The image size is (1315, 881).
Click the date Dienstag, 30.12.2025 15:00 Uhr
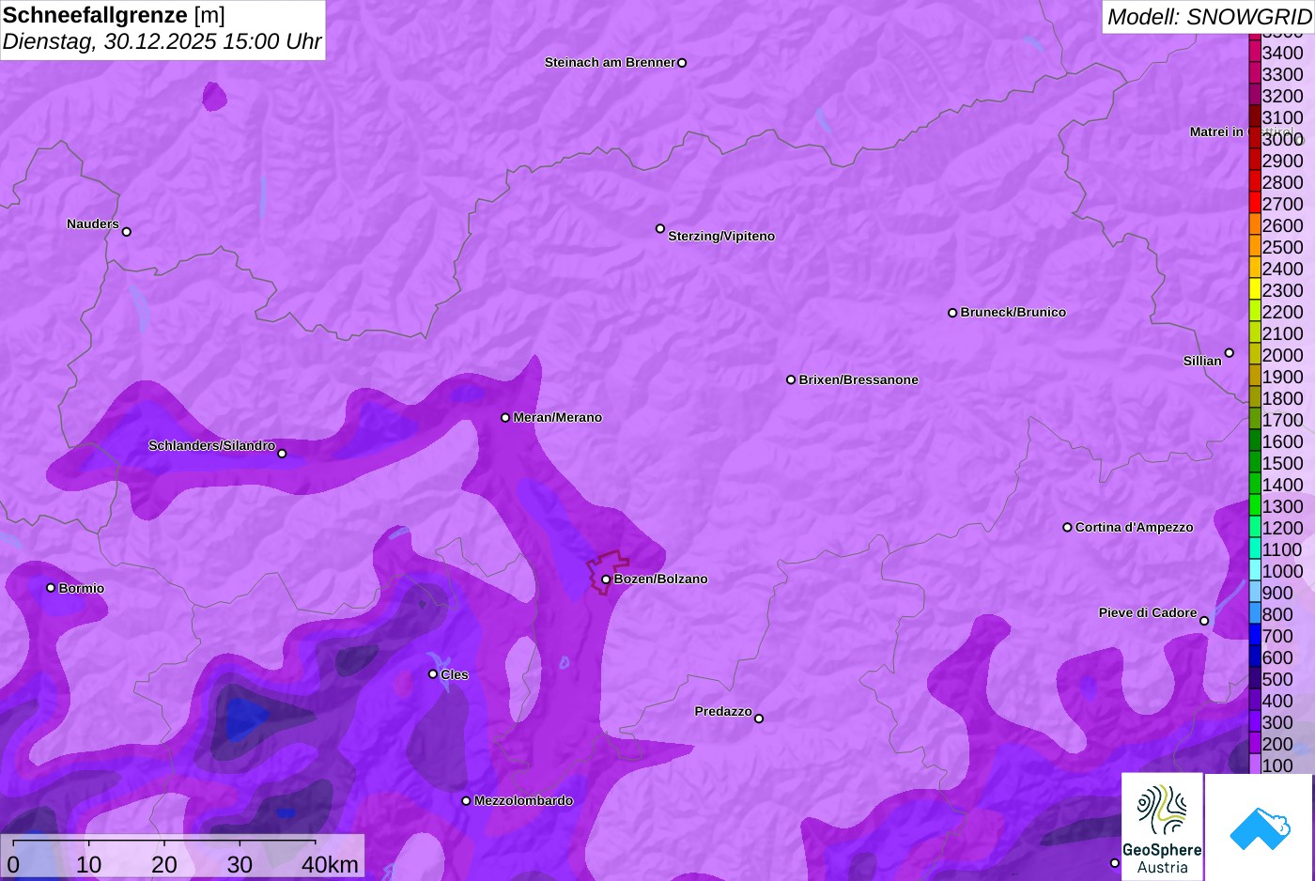click(162, 42)
